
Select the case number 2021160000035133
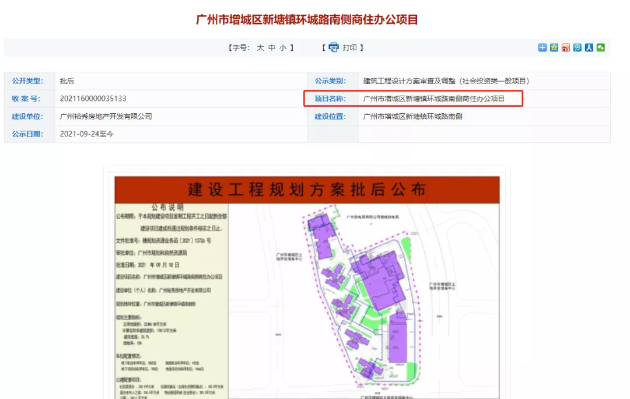click(93, 99)
